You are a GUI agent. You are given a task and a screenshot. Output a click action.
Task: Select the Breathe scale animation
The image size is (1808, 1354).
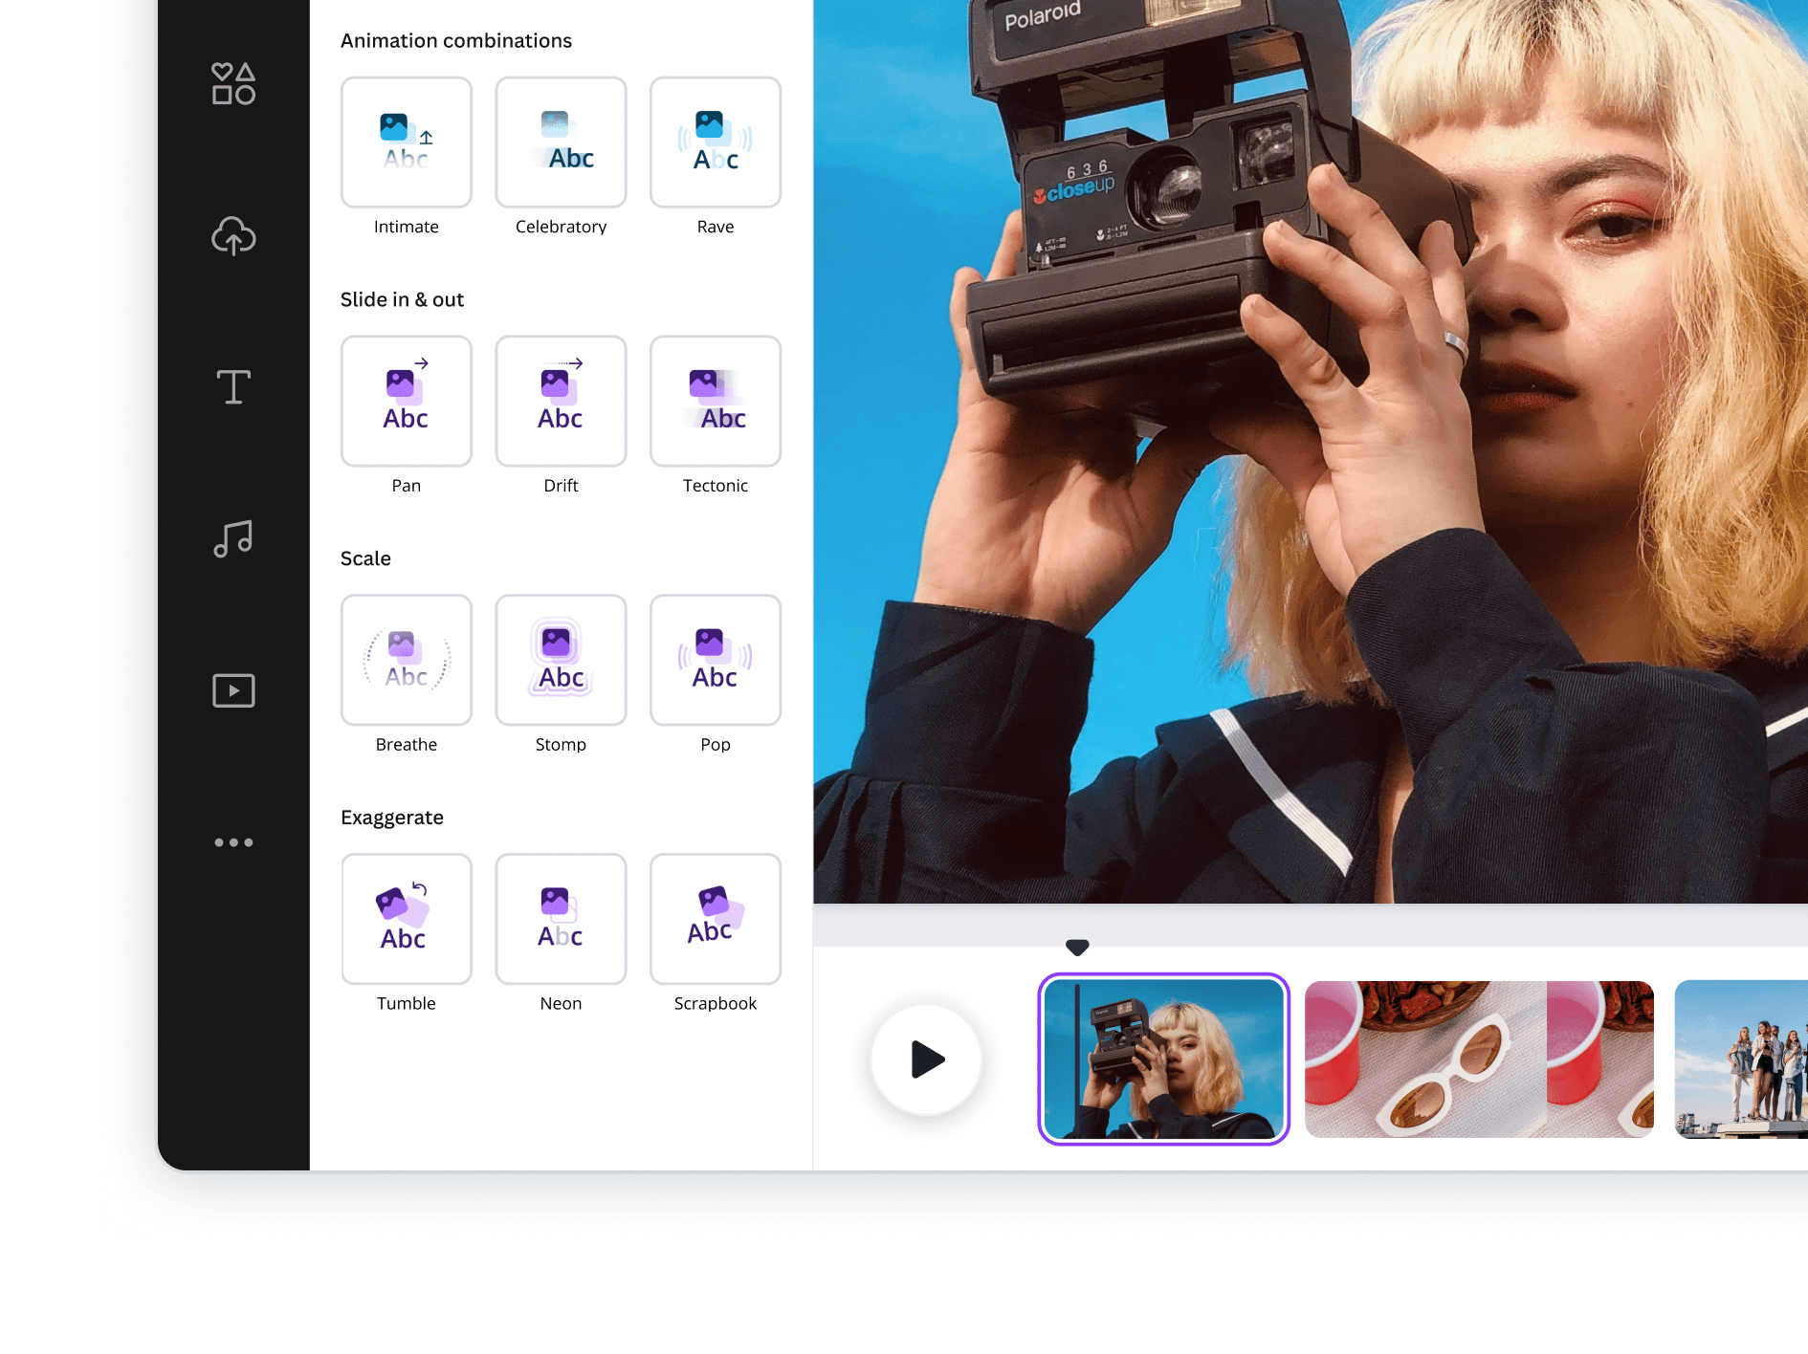point(406,660)
